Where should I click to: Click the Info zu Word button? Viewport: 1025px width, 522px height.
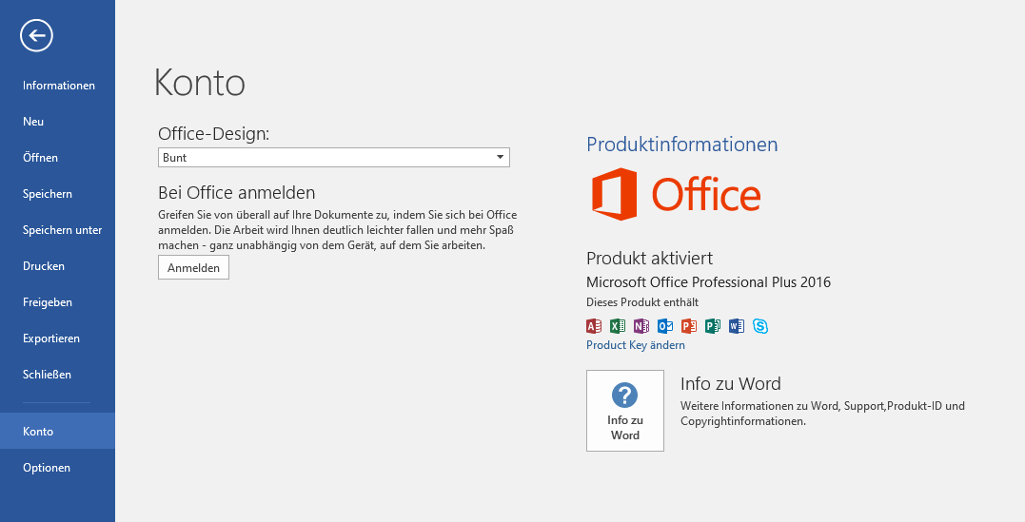click(624, 411)
